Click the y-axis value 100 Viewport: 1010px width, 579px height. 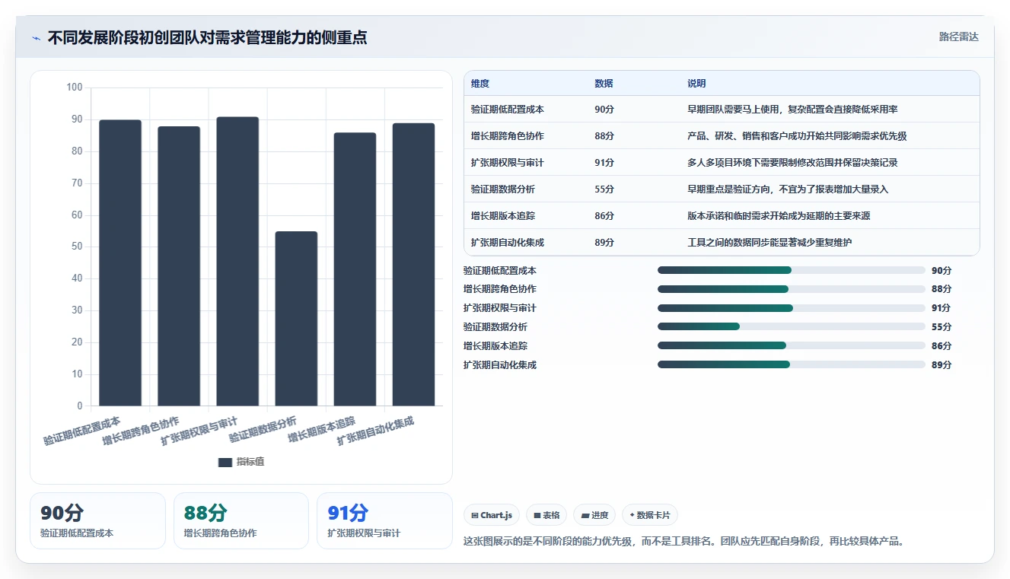coord(75,87)
